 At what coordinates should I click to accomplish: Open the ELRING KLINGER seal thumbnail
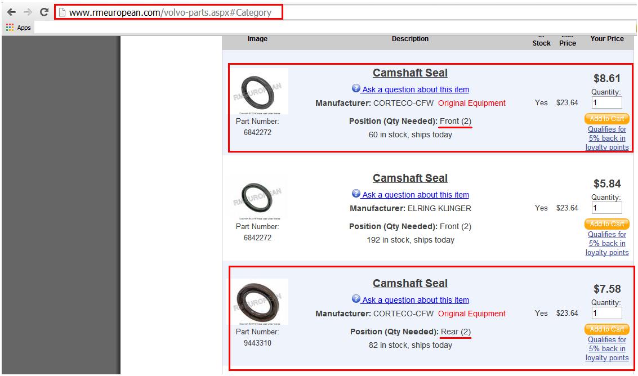pyautogui.click(x=258, y=196)
